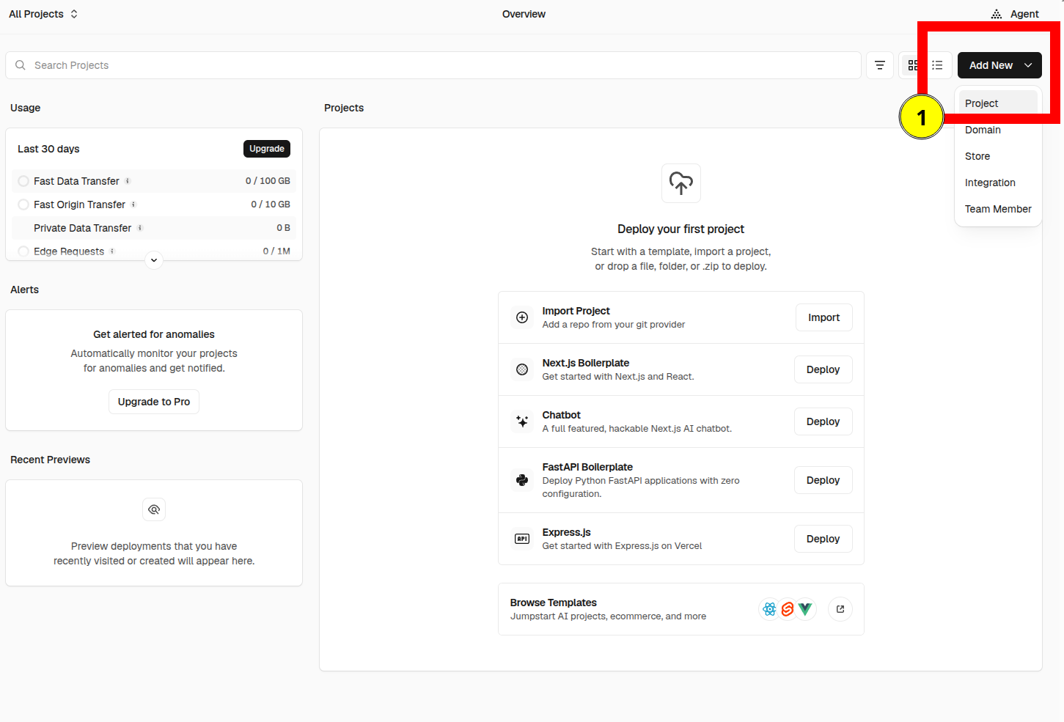Click the cloud upload deploy icon
1064x722 pixels.
pyautogui.click(x=681, y=183)
